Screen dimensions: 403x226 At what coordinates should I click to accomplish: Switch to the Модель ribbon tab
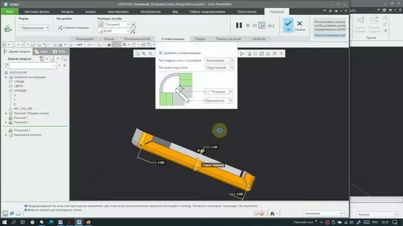(67, 11)
